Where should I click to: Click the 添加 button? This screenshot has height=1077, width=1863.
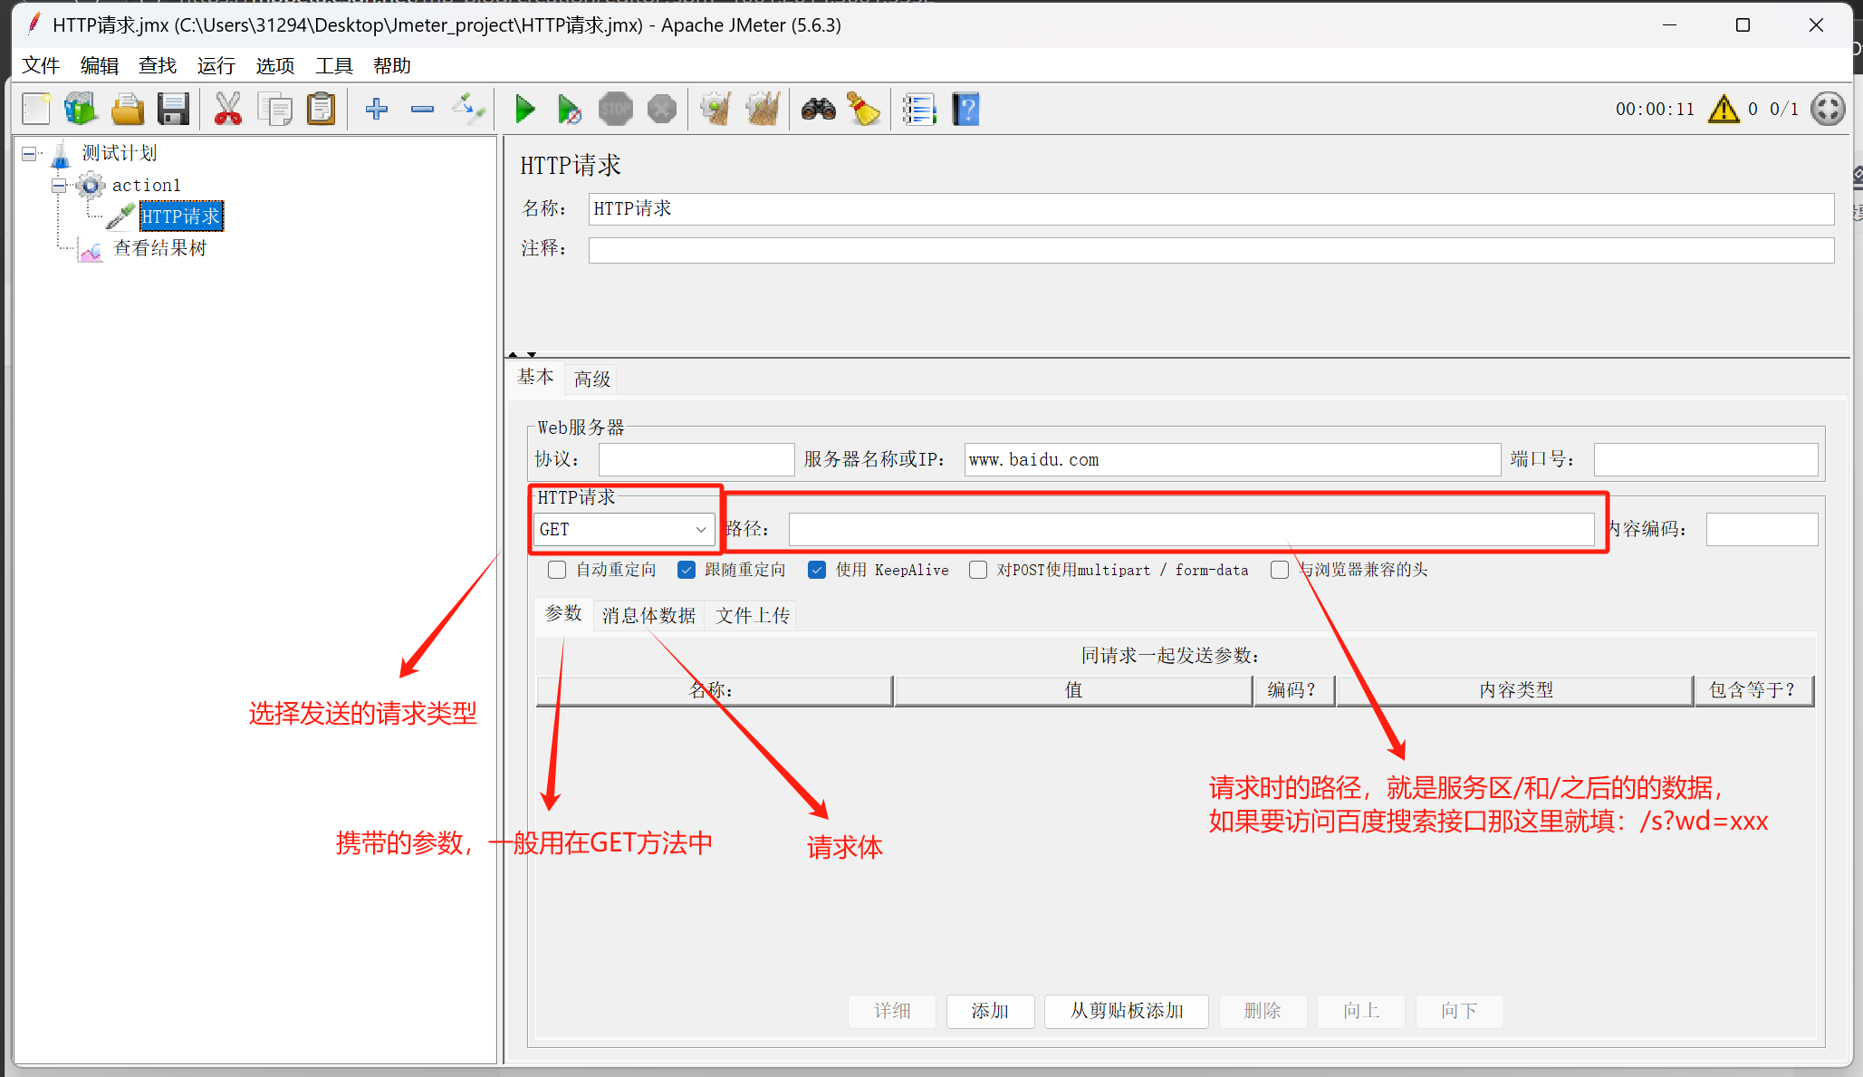(990, 1011)
